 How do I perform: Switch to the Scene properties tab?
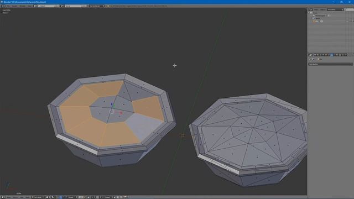point(320,55)
